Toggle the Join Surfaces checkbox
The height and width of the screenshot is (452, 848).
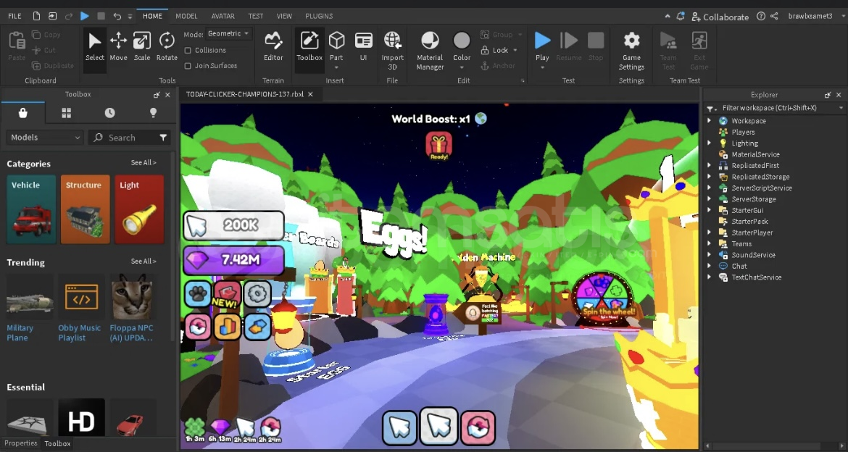click(188, 66)
